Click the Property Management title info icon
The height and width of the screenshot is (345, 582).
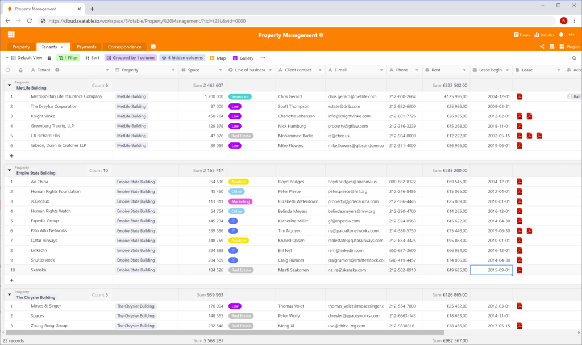tap(322, 35)
